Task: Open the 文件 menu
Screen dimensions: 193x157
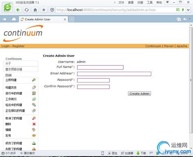Action: (x=121, y=2)
